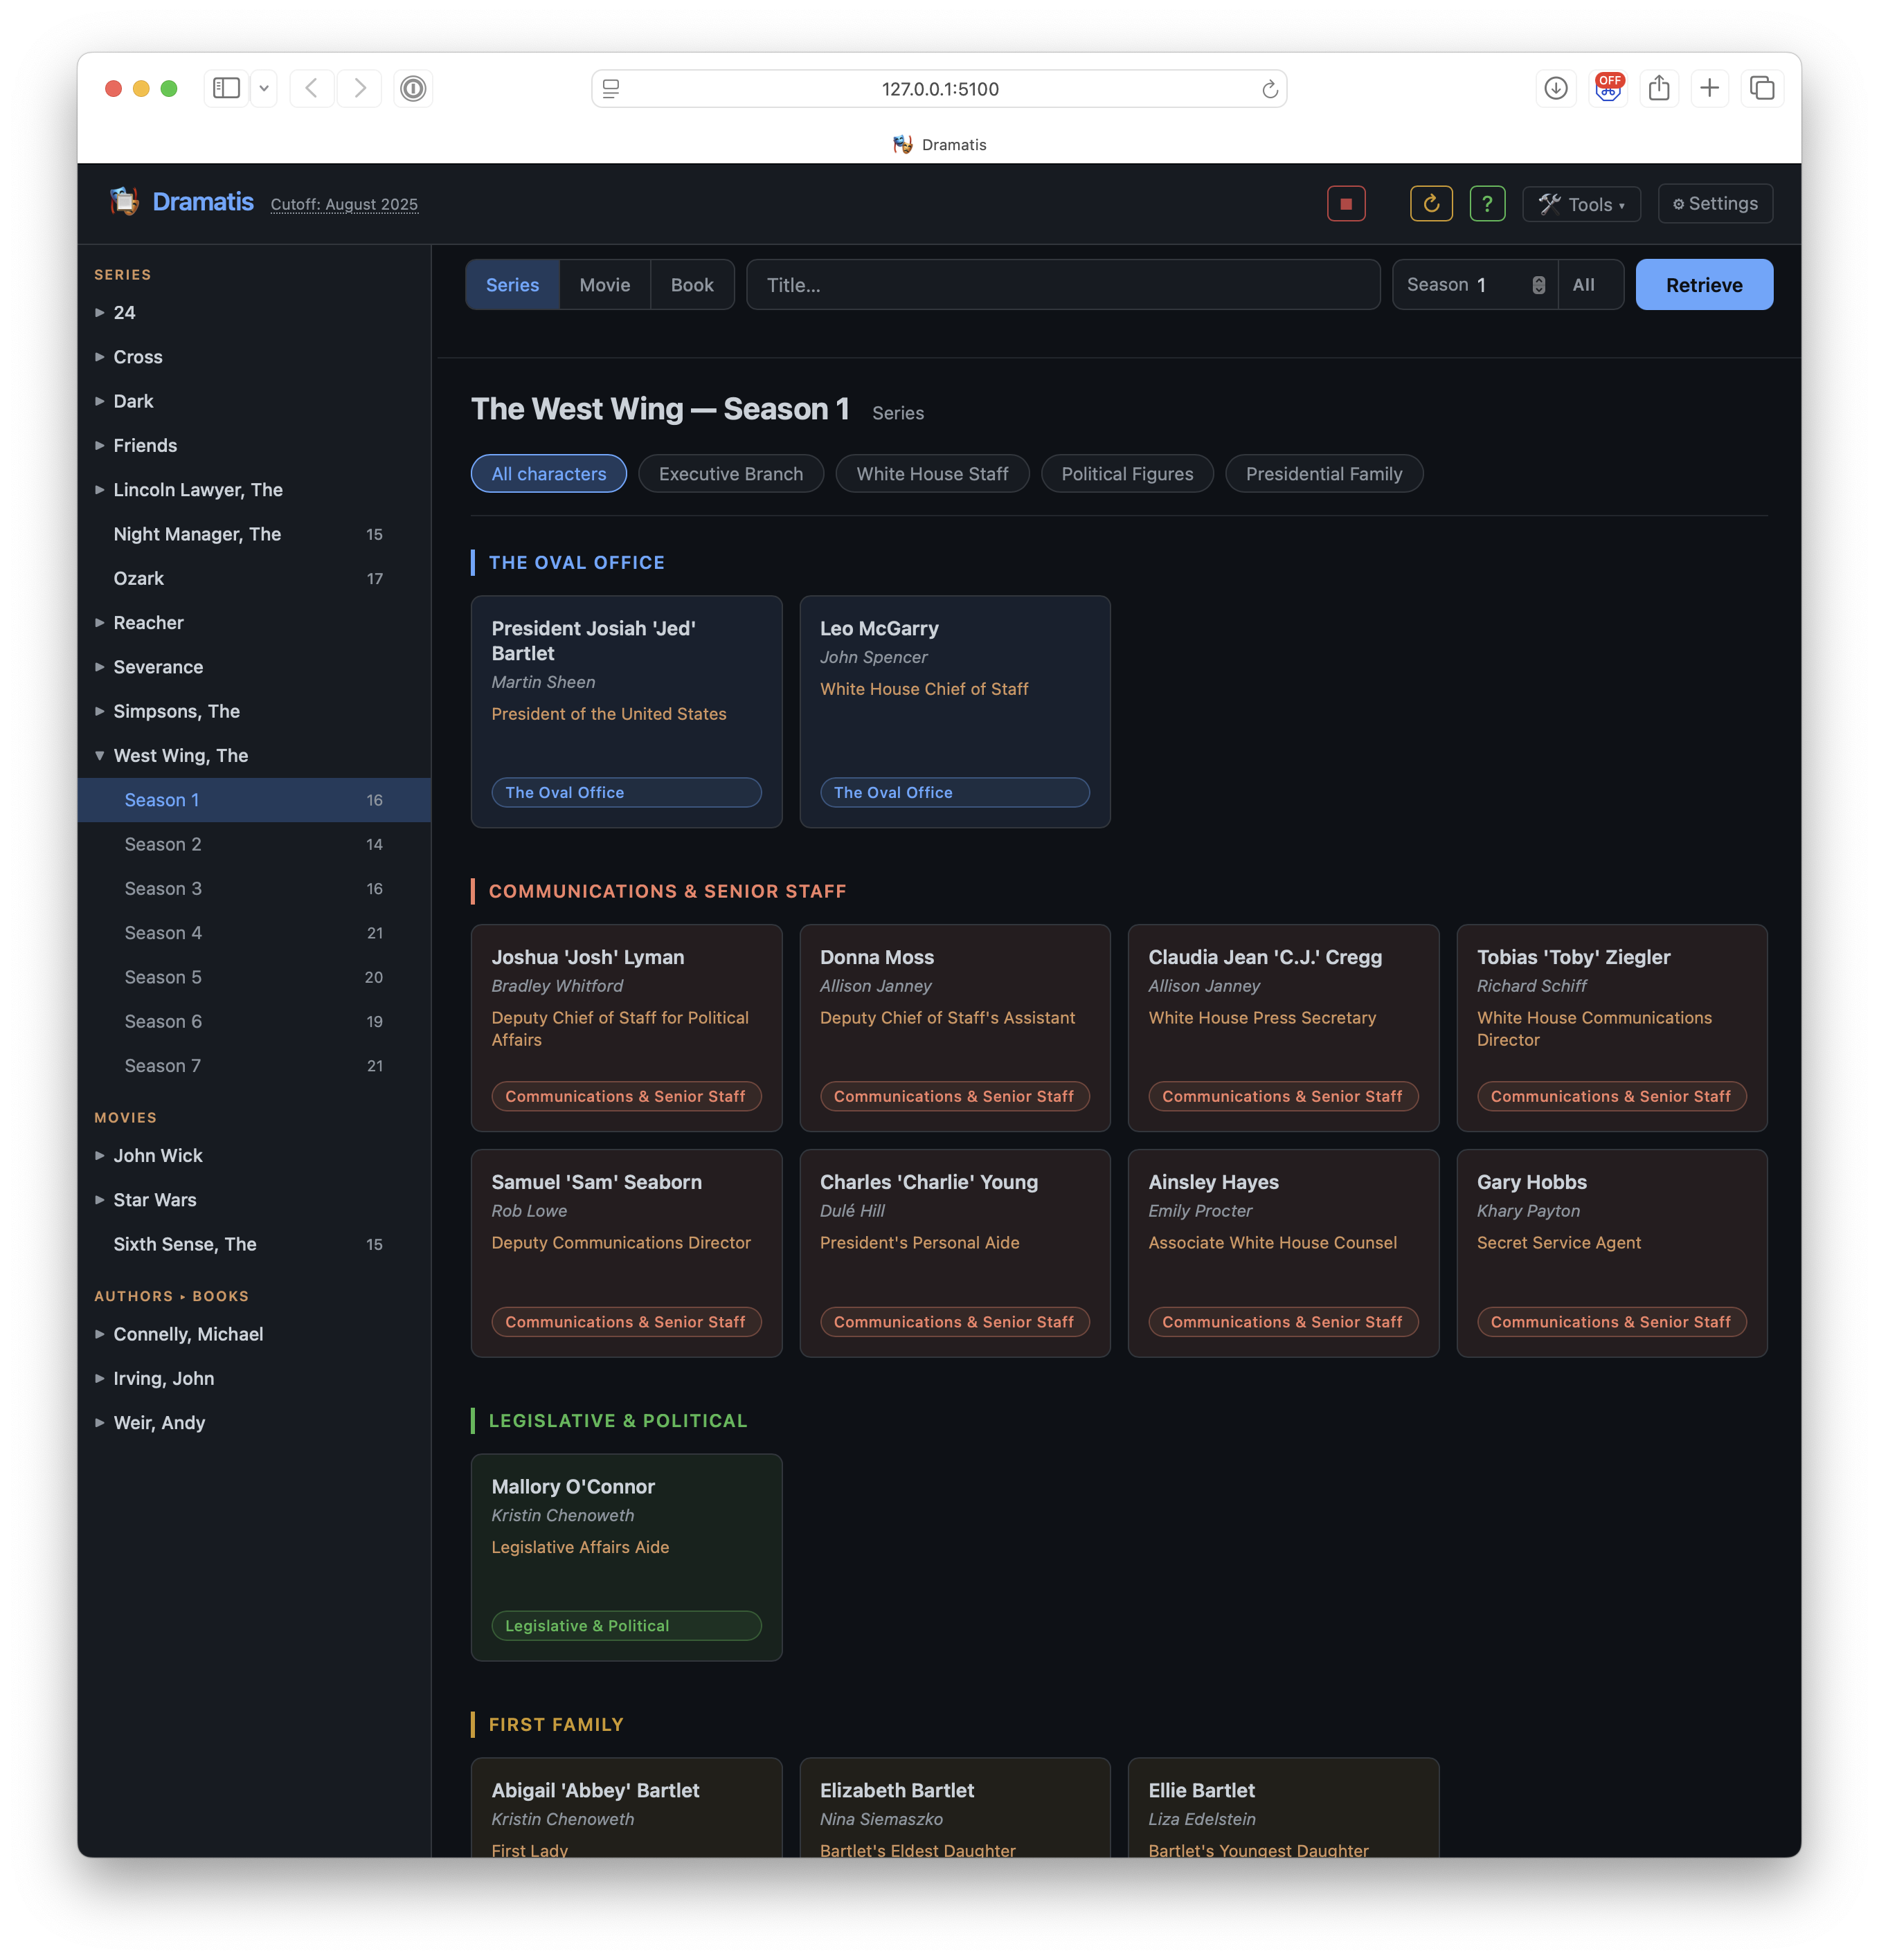
Task: Filter by Executive Branch chip
Action: [x=730, y=474]
